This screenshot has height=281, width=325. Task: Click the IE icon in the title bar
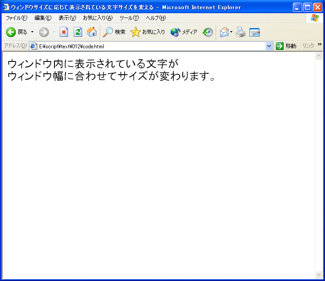click(x=6, y=7)
